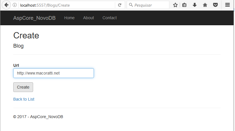The width and height of the screenshot is (235, 131).
Task: Open the Contact navbar item
Action: [109, 18]
